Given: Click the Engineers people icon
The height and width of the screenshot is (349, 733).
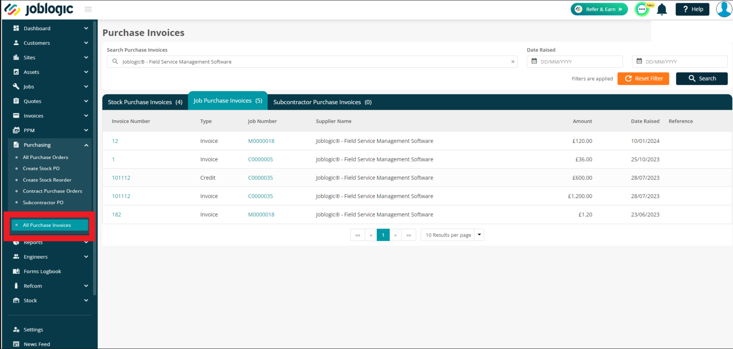Looking at the screenshot, I should coord(16,257).
